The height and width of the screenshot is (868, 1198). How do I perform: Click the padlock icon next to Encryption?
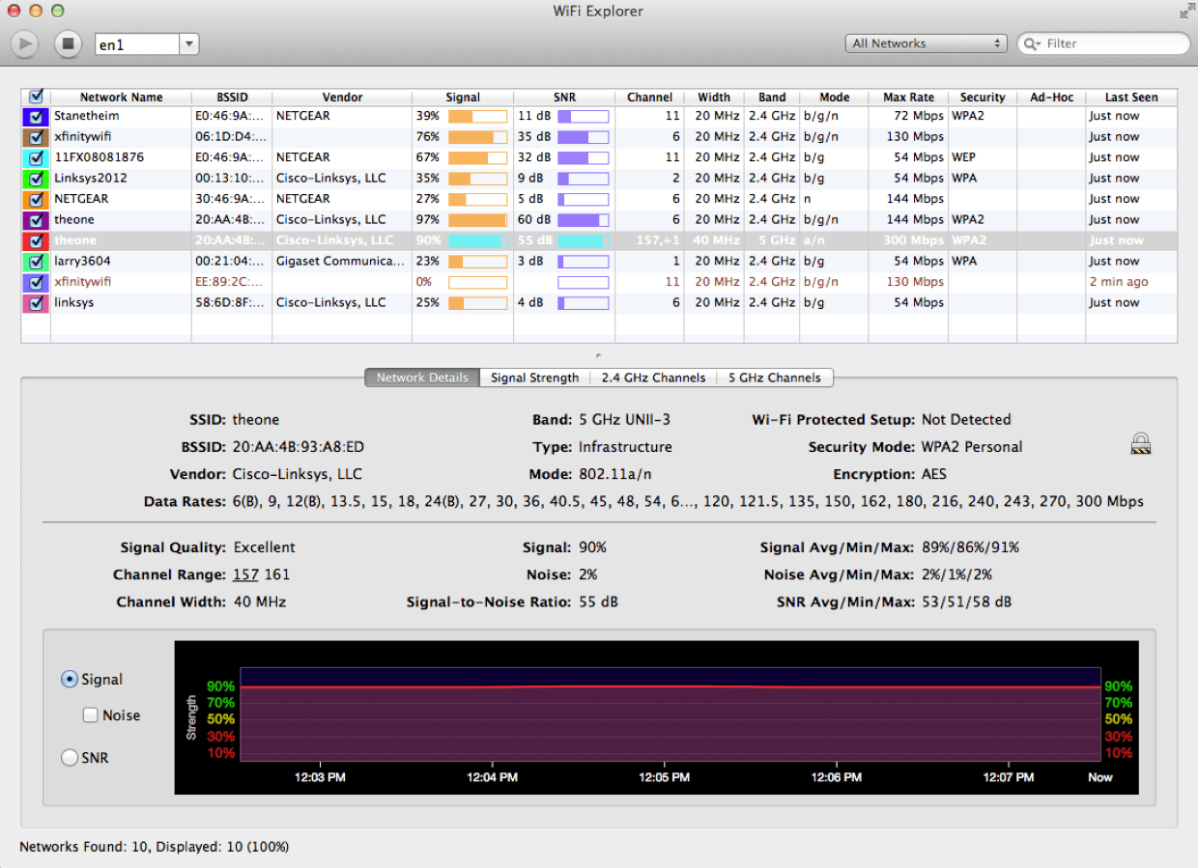point(1141,442)
